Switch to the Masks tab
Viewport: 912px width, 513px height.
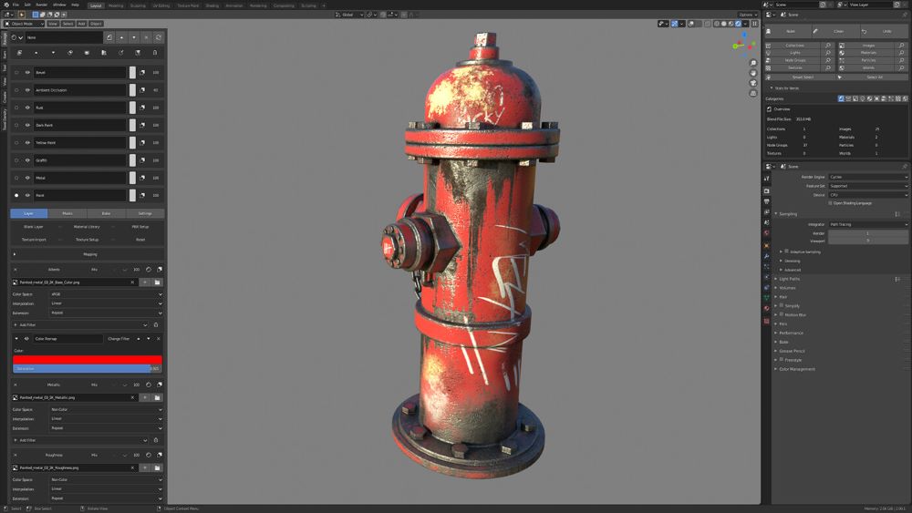tap(67, 213)
